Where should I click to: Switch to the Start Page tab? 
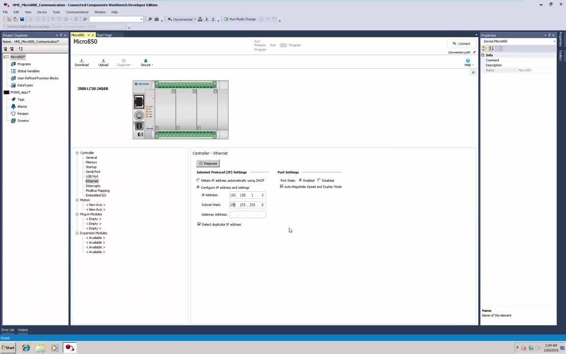[104, 35]
